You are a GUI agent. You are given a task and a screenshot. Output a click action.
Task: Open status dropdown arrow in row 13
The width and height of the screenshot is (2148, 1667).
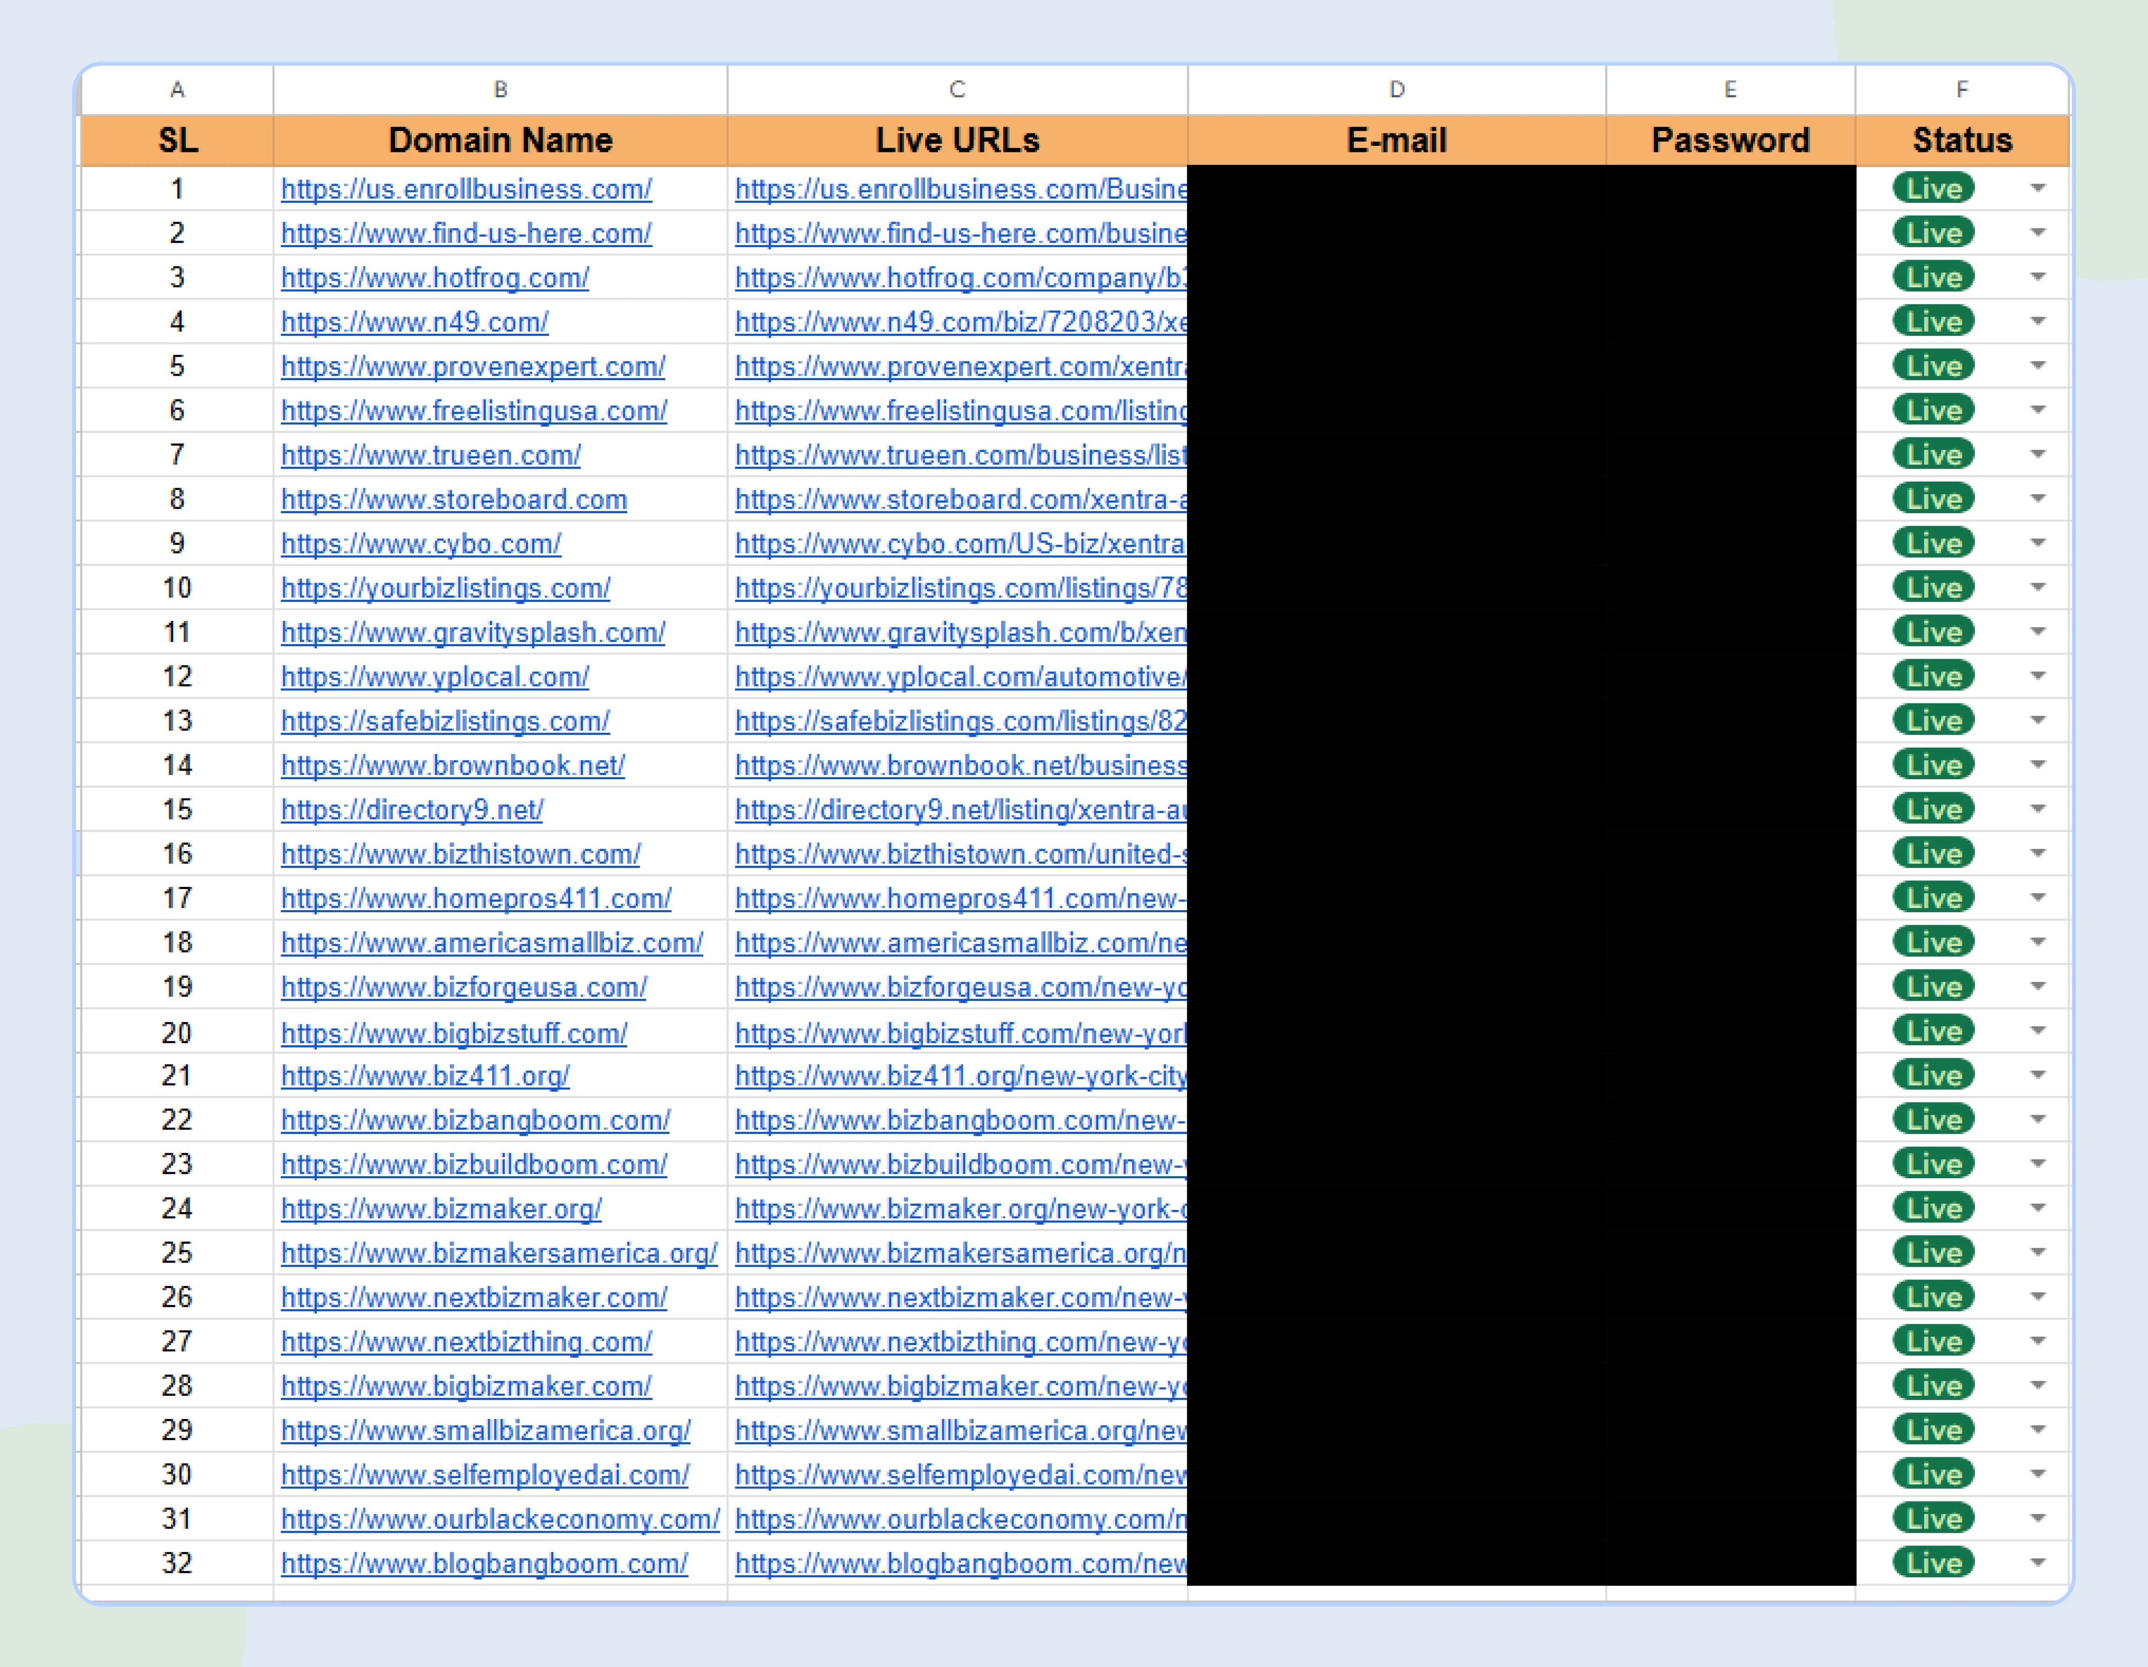[2038, 720]
